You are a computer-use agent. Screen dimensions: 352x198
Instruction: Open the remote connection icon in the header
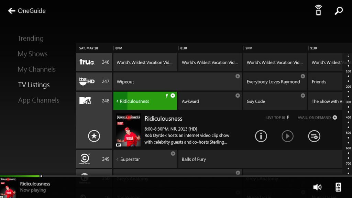pos(318,10)
